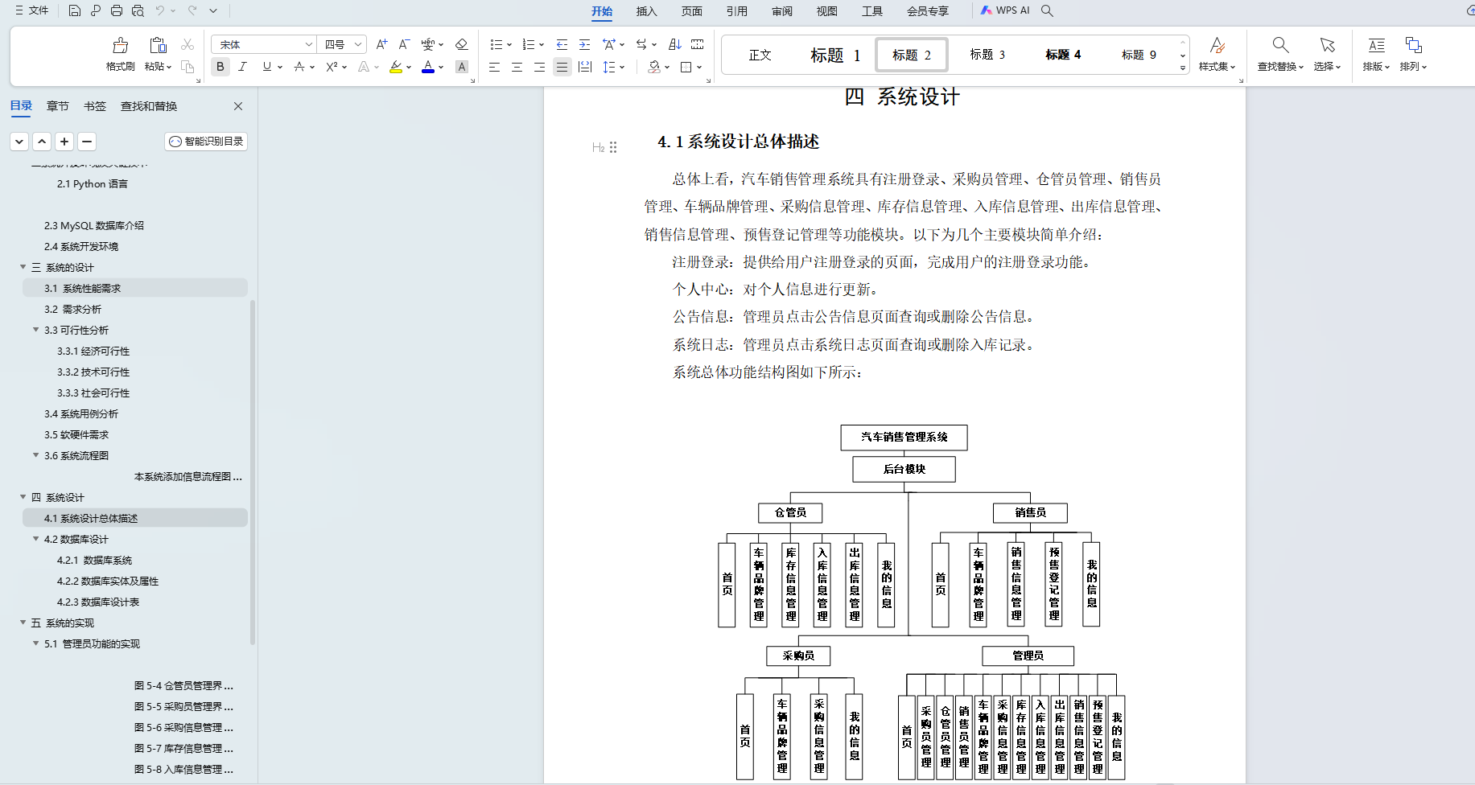
Task: Open the 章节 tab in the navigation pane
Action: 57,105
